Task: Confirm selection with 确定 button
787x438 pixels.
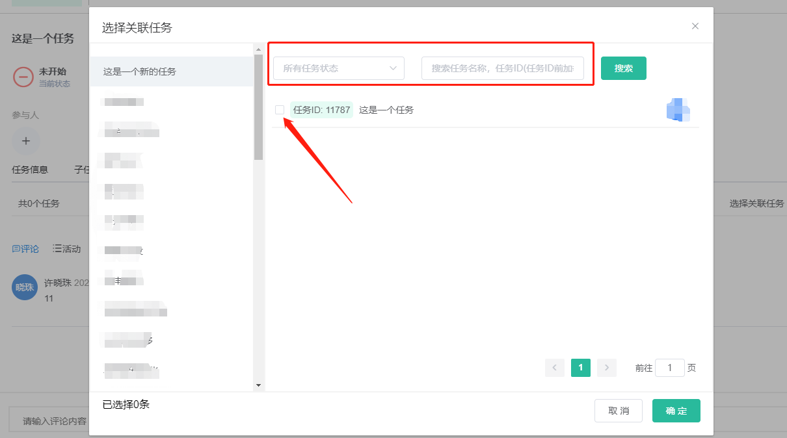Action: (x=676, y=411)
